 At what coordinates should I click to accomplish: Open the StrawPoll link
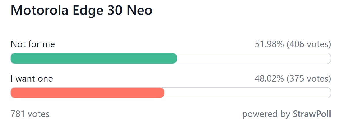pos(312,114)
